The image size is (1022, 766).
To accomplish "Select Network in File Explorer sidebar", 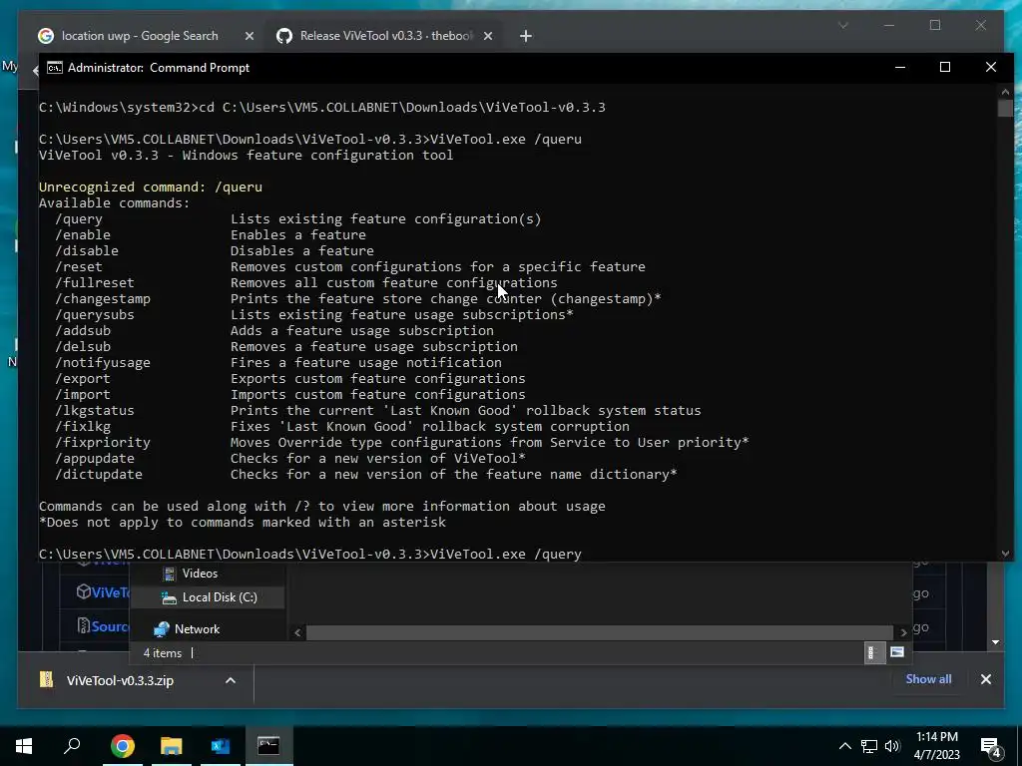I will click(x=197, y=629).
